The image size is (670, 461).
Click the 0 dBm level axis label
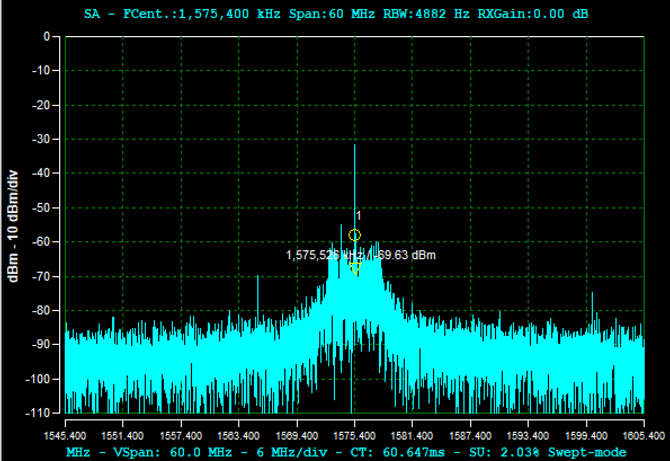tap(47, 36)
